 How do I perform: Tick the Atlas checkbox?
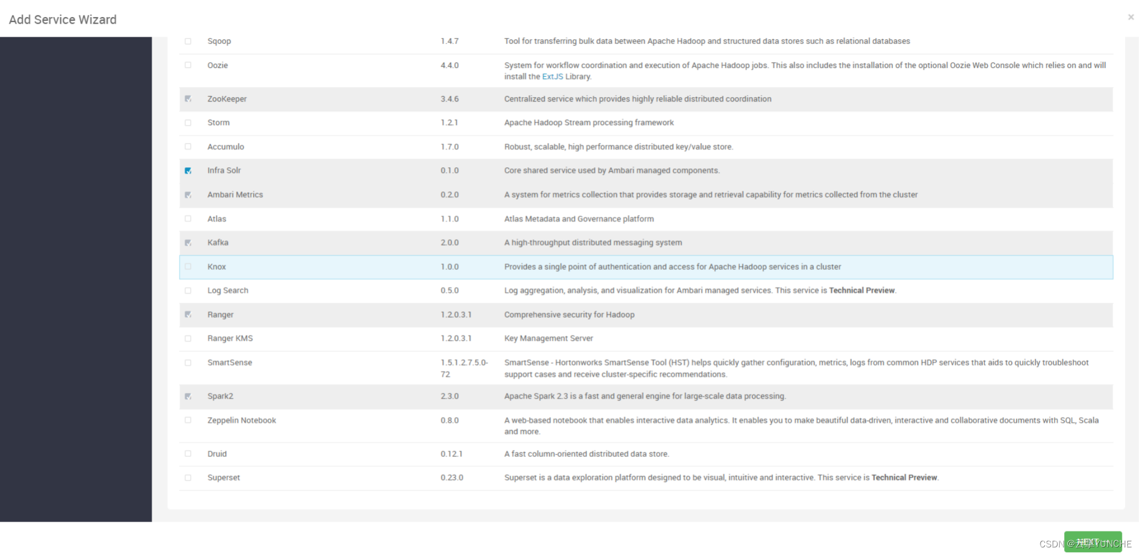pyautogui.click(x=188, y=218)
